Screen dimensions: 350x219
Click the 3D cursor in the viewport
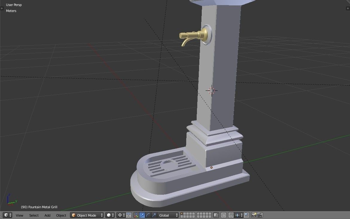coord(212,90)
